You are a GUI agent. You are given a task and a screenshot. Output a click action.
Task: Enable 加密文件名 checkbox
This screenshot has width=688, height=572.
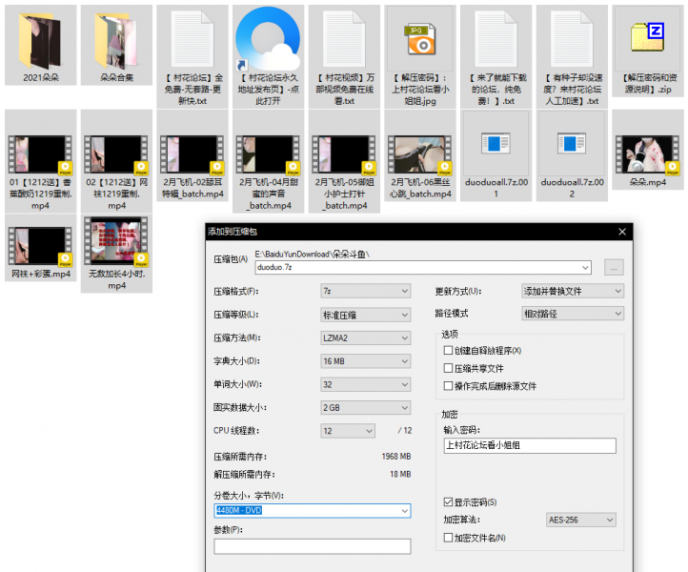click(449, 539)
